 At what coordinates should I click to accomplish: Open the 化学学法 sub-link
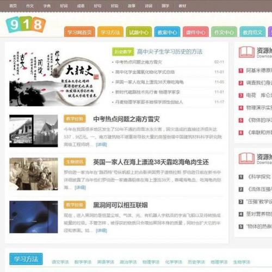tap(174, 262)
